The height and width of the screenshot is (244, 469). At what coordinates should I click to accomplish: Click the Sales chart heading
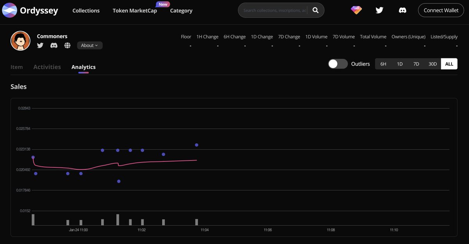pos(18,87)
